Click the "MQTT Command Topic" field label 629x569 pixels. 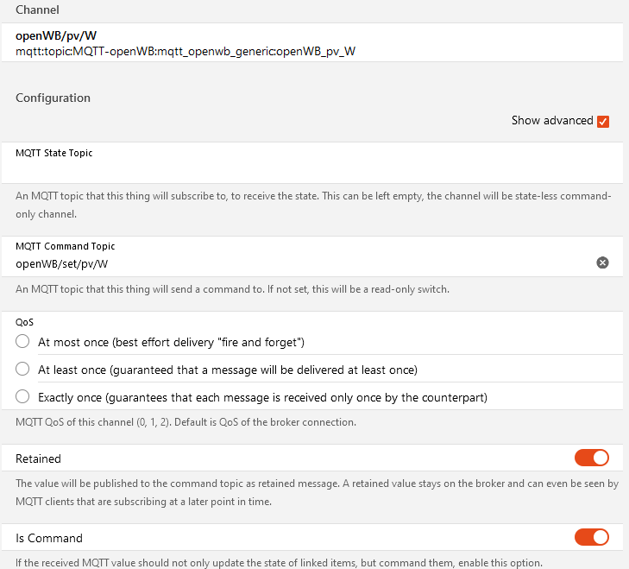tap(66, 247)
